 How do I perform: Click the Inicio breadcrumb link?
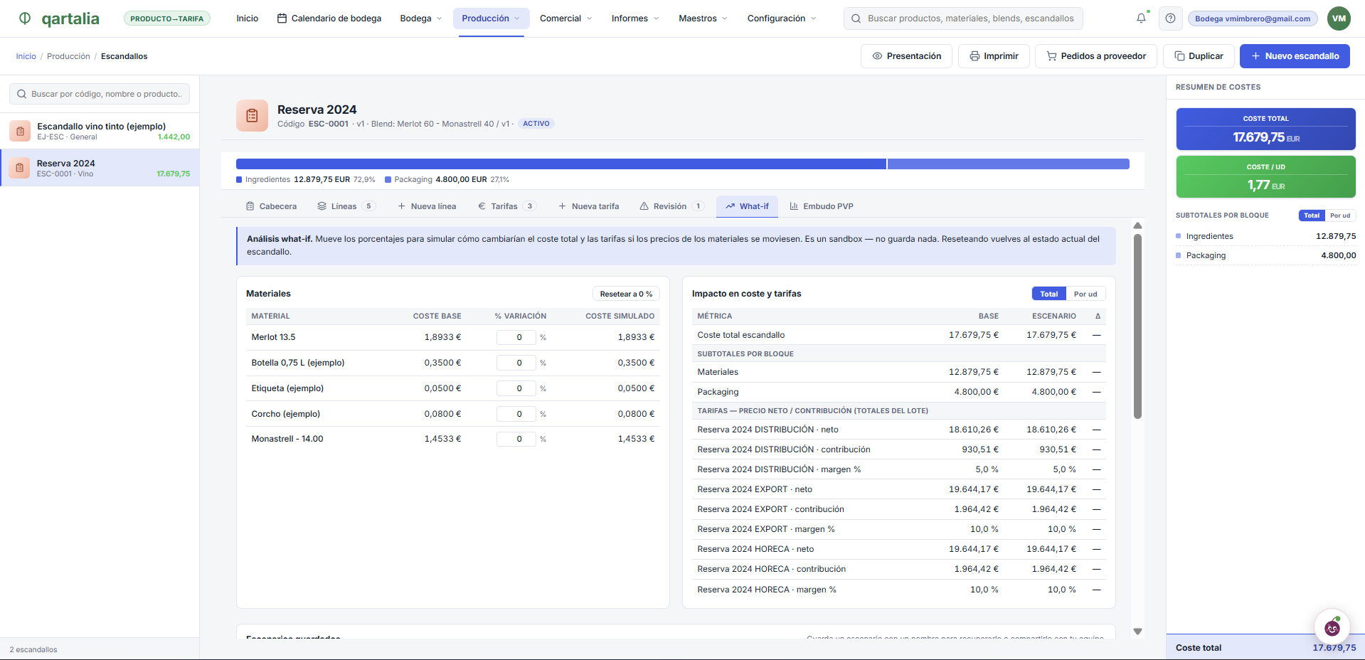[26, 56]
